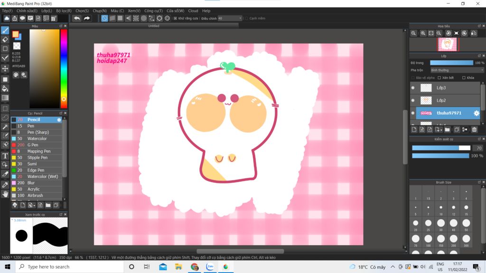
Task: Open the Chỉnh sửa(E) menu
Action: (27, 11)
